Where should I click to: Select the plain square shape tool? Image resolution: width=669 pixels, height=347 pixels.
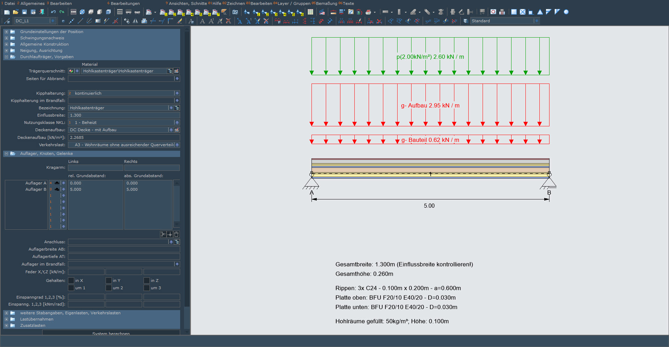514,12
